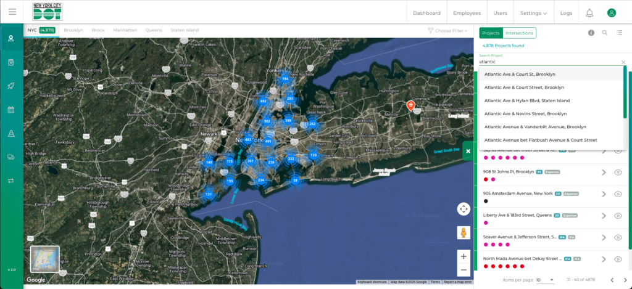Click the info icon in projects panel
The height and width of the screenshot is (289, 632).
pos(591,33)
